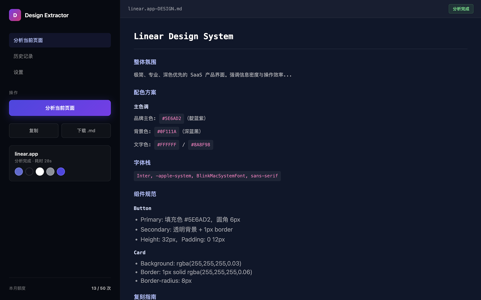Viewport: 481px width, 300px height.
Task: Click the Background rgba(255,255,255,0.03) line
Action: (191, 264)
